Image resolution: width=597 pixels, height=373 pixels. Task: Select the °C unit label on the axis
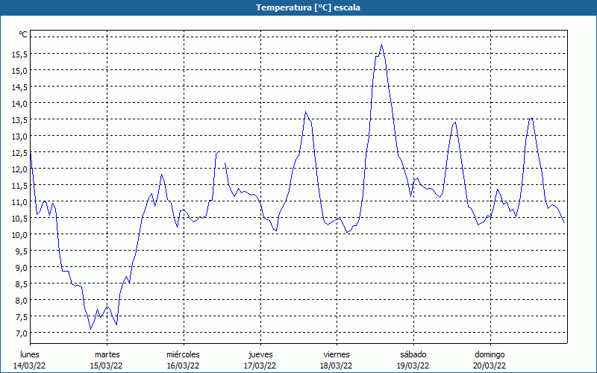click(x=23, y=34)
